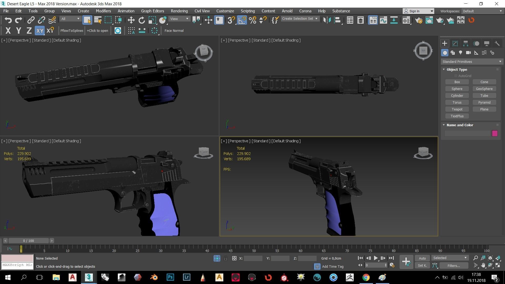This screenshot has width=505, height=284.
Task: Click the Play Animation button
Action: point(376,258)
